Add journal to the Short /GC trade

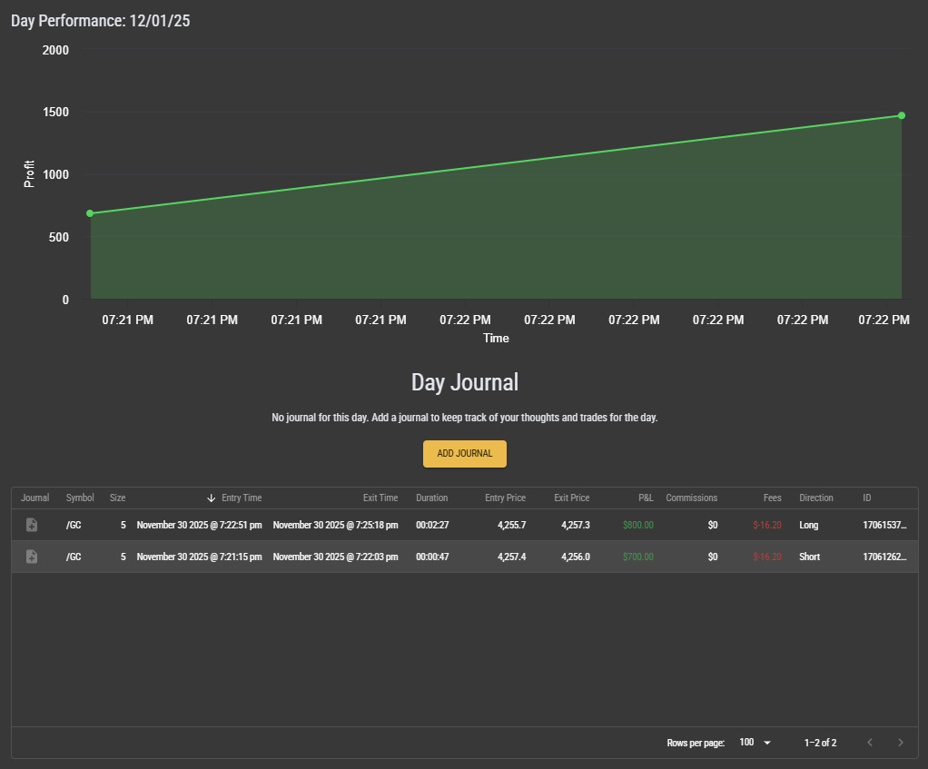(32, 557)
